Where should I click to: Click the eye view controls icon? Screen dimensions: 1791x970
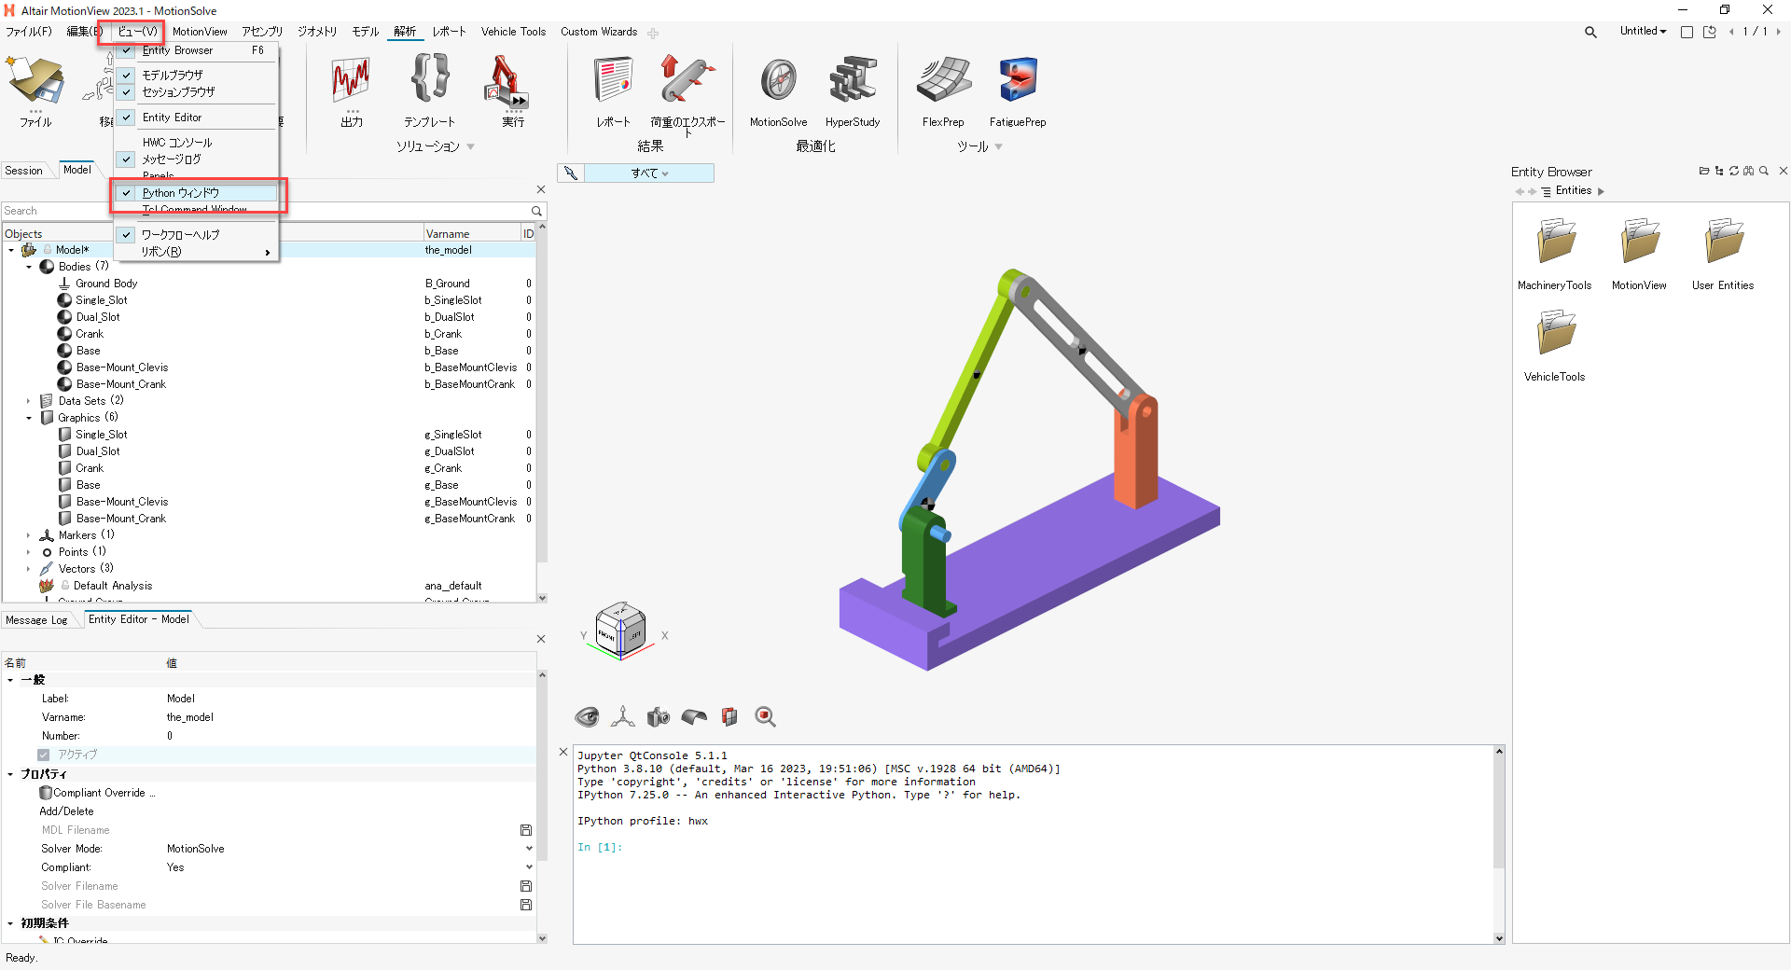pyautogui.click(x=587, y=716)
